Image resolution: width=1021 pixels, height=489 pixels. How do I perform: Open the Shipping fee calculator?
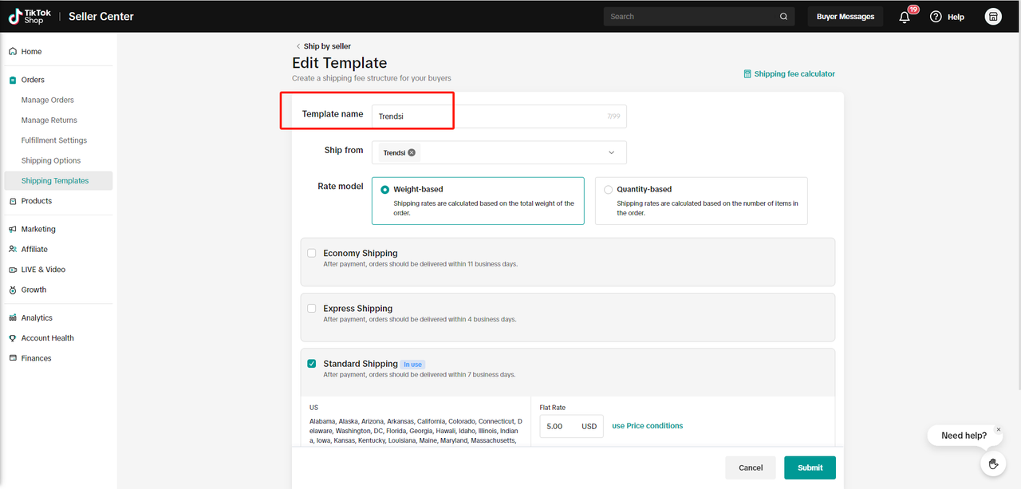point(789,74)
